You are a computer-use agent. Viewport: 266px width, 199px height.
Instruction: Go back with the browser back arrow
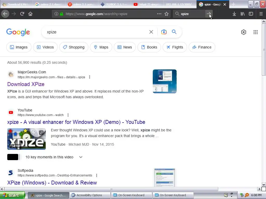pyautogui.click(x=5, y=14)
